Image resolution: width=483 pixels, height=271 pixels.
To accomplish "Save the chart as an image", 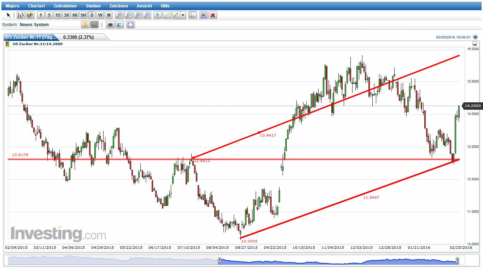I will [x=120, y=25].
